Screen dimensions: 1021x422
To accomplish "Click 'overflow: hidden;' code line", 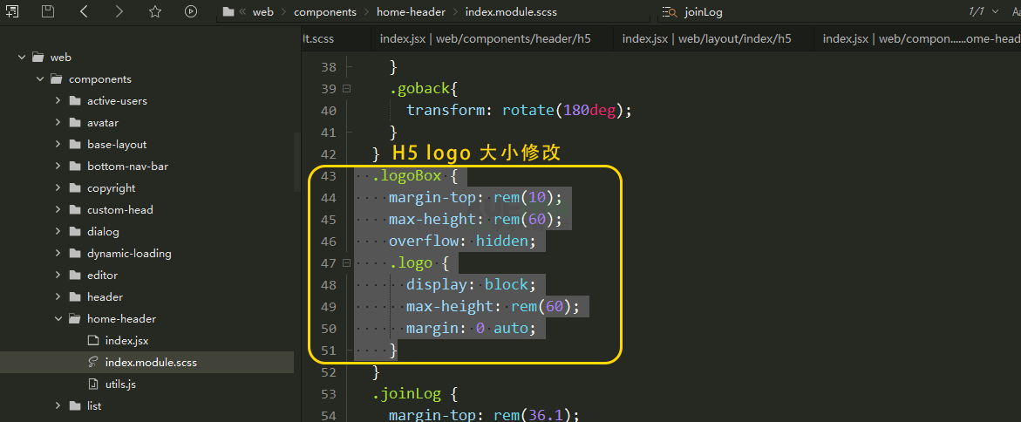I will 461,242.
